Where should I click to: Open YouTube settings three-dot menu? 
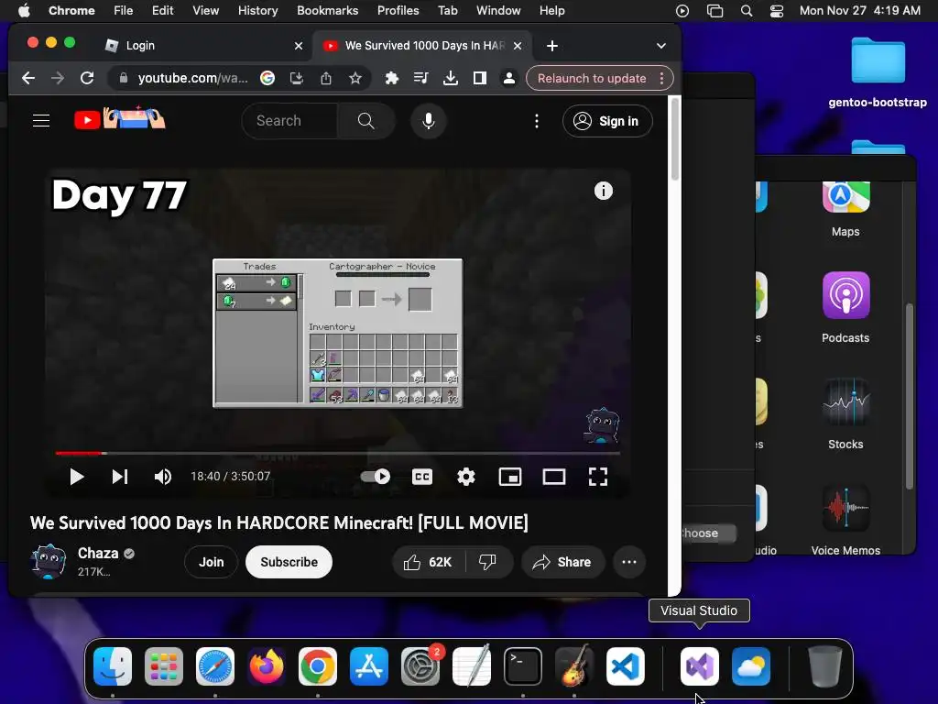[537, 121]
